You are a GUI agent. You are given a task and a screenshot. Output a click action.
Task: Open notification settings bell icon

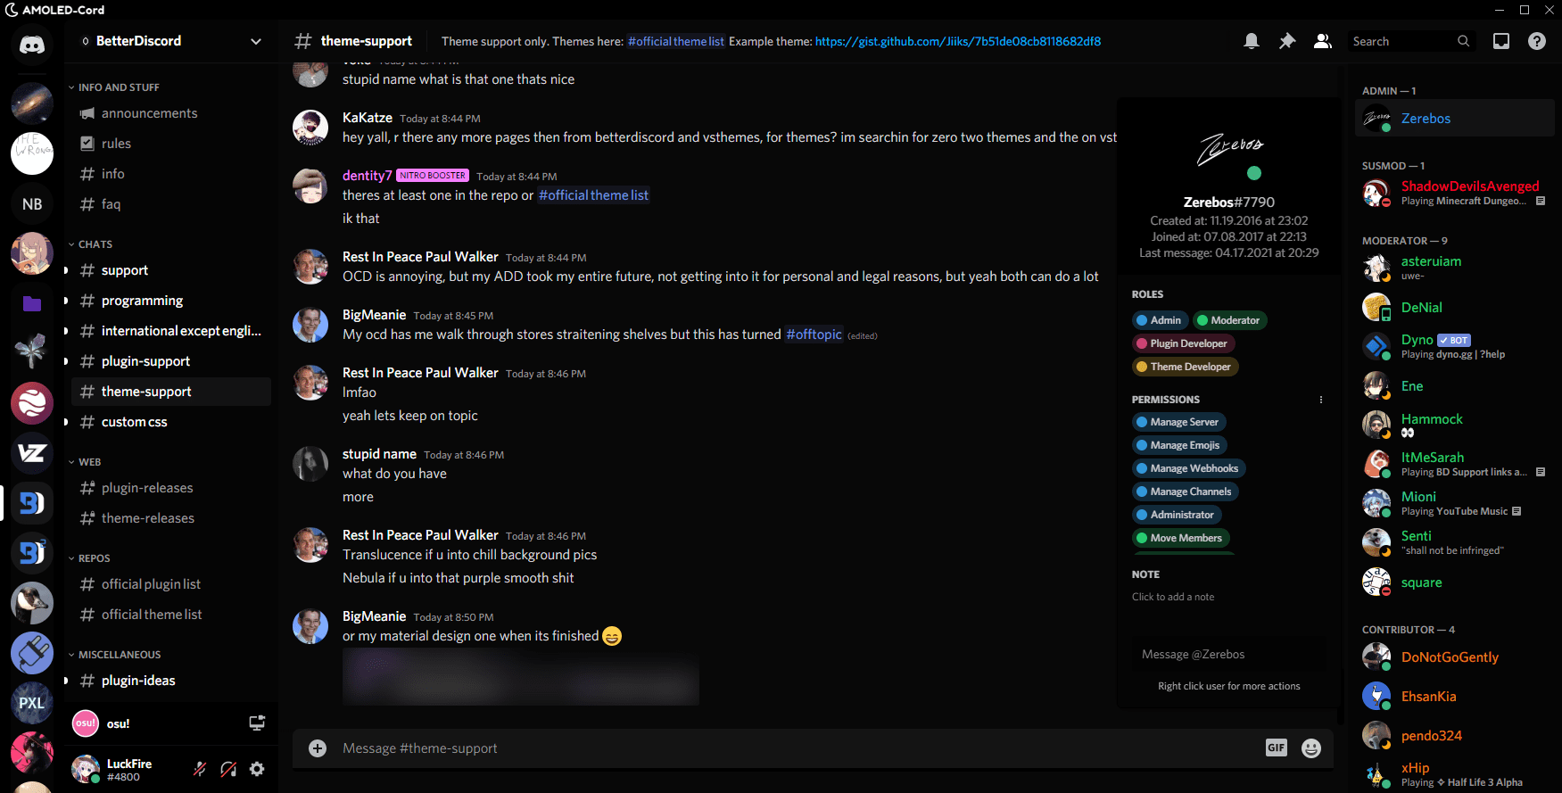tap(1252, 41)
